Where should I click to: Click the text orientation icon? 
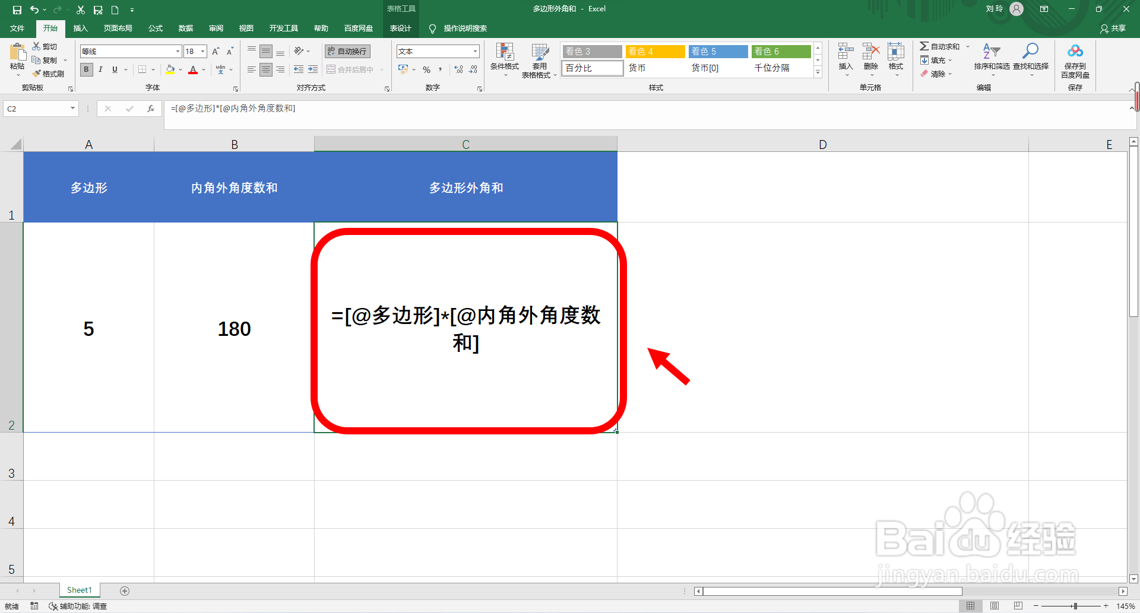click(299, 52)
